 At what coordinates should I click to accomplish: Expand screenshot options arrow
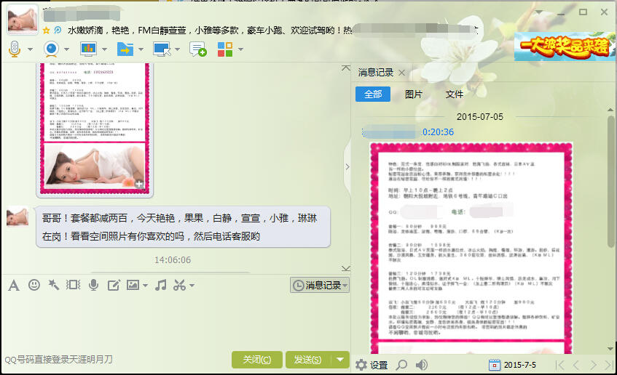click(x=192, y=286)
